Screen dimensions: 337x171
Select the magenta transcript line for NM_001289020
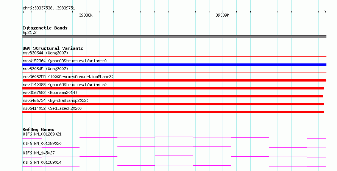174,147
